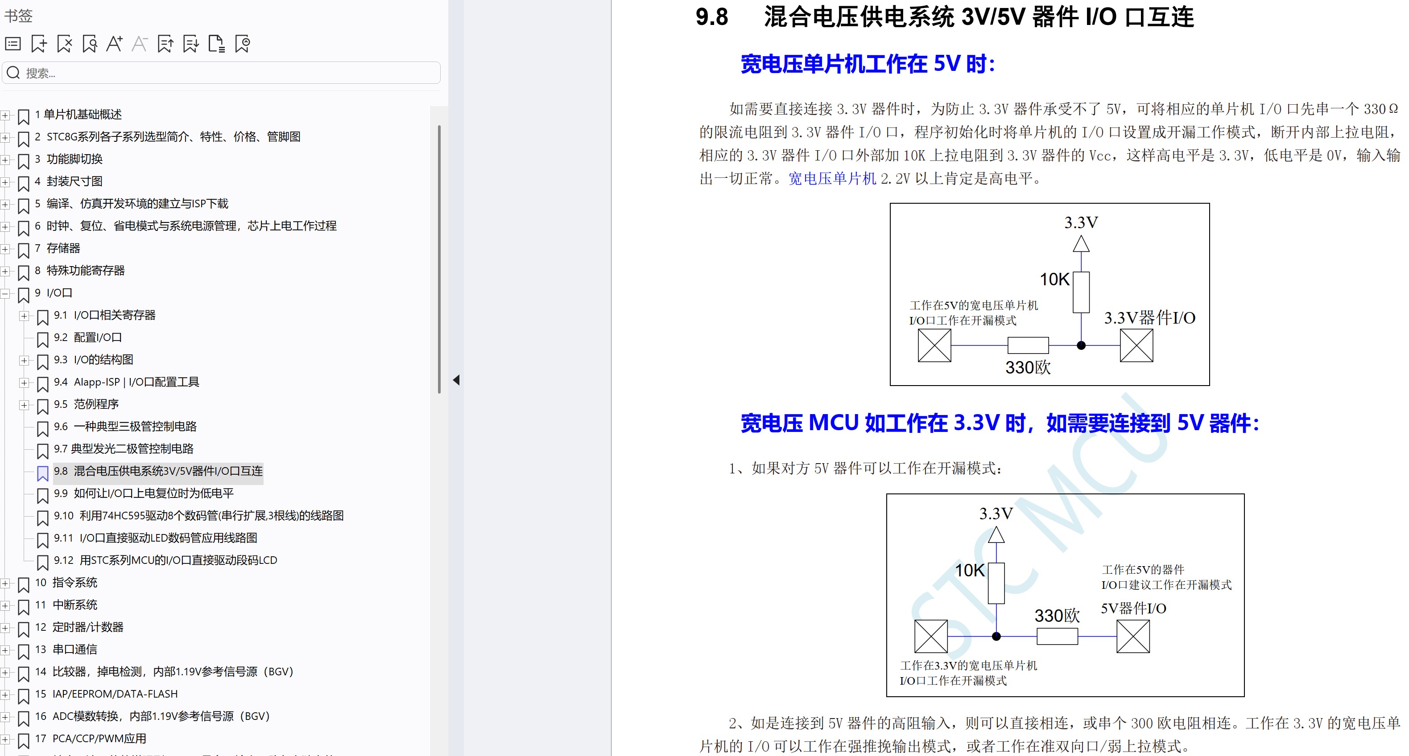Click the search bookmarks magnifier icon
Viewport: 1409px width, 756px height.
tap(90, 44)
